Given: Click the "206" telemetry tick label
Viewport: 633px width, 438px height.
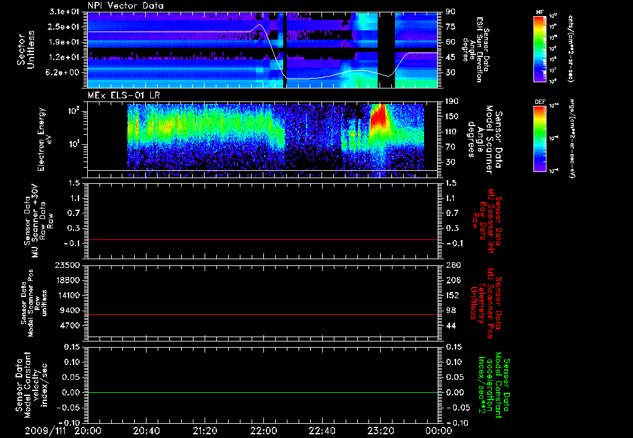Looking at the screenshot, I should pyautogui.click(x=452, y=280).
